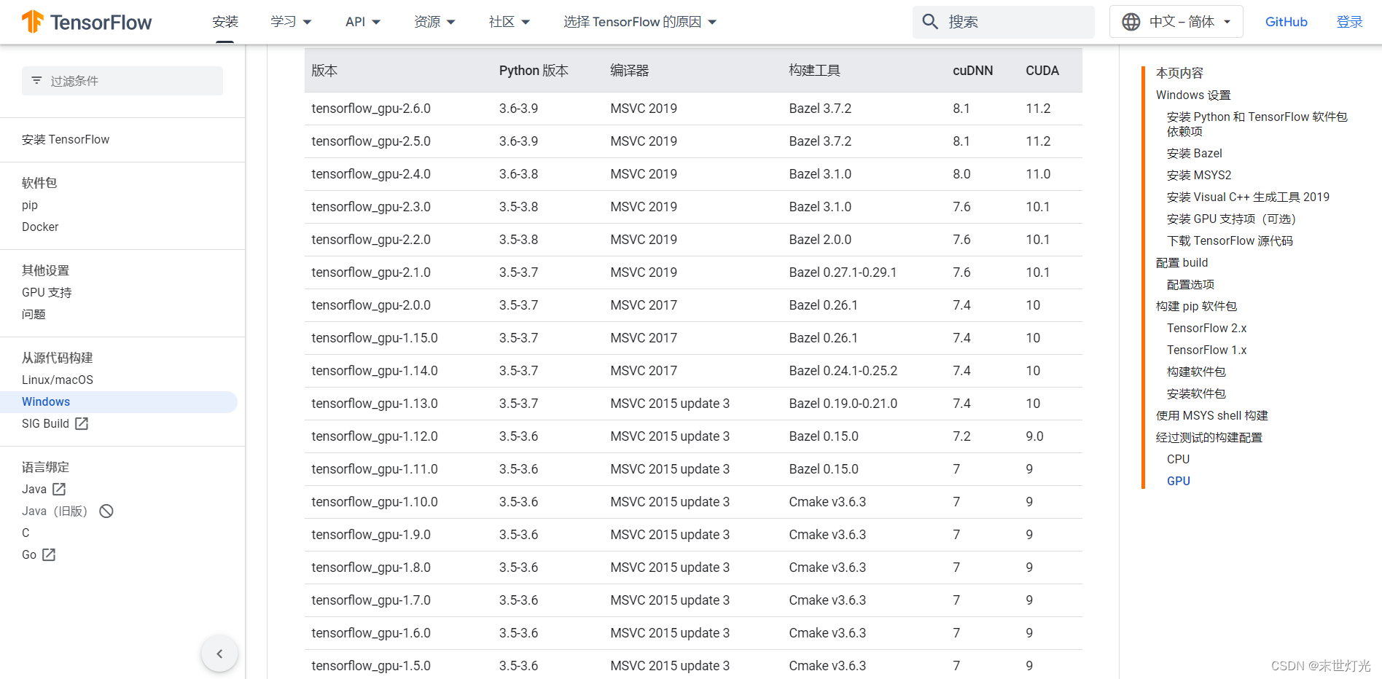
Task: Open Linux/macOS sidebar item
Action: click(58, 380)
